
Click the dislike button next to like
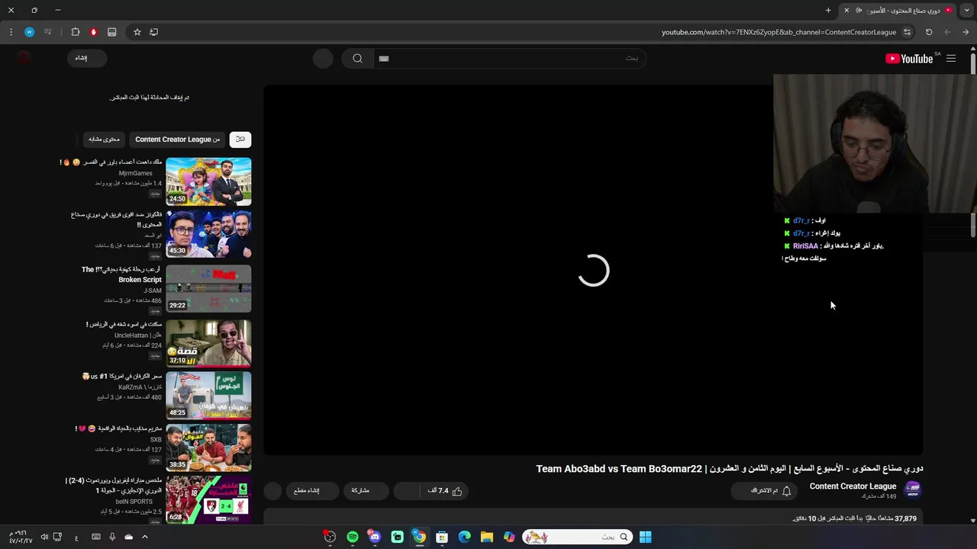pos(408,491)
